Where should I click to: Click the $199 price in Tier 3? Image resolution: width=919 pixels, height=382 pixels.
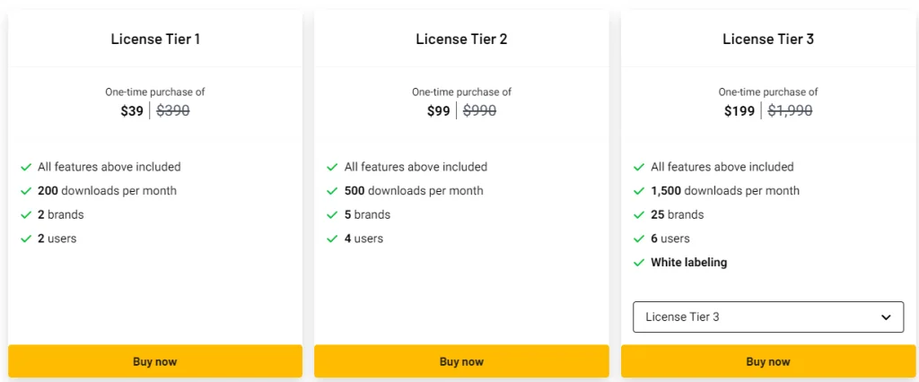coord(740,111)
